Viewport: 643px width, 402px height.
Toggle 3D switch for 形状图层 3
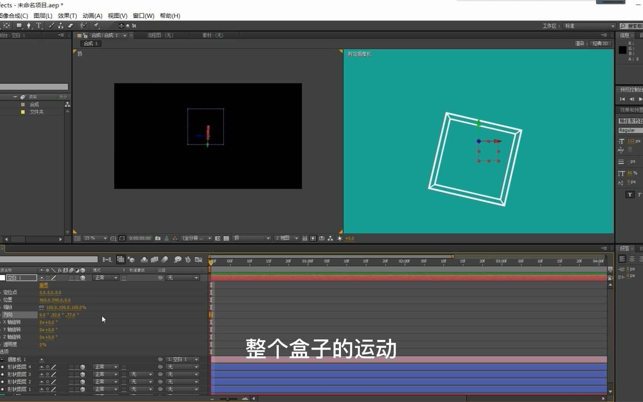coord(83,374)
